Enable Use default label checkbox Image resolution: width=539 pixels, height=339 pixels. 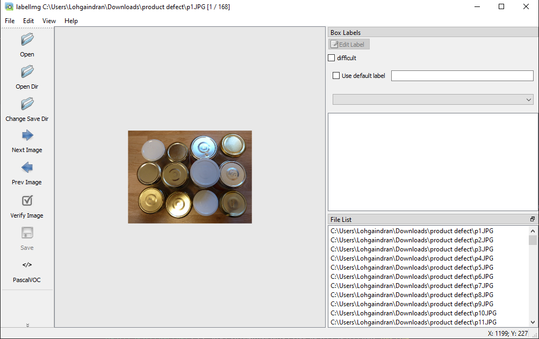pyautogui.click(x=336, y=76)
